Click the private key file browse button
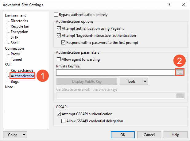The image size is (190, 141). coord(180,72)
